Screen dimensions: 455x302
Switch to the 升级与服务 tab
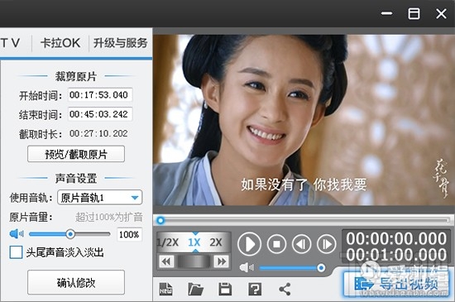[x=121, y=43]
